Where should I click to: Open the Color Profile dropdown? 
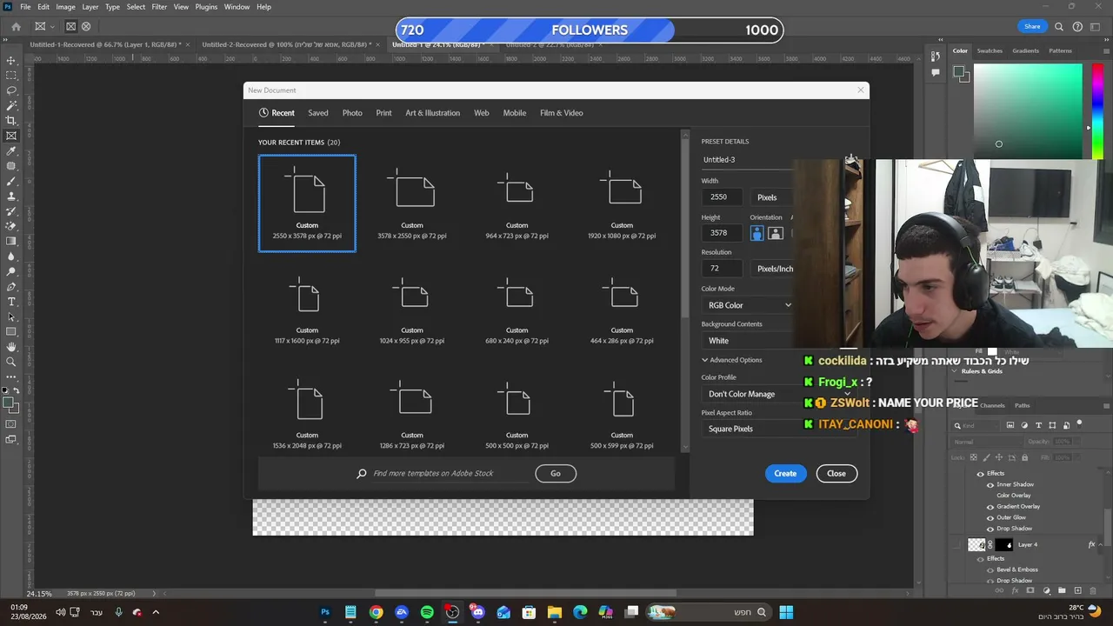[779, 394]
